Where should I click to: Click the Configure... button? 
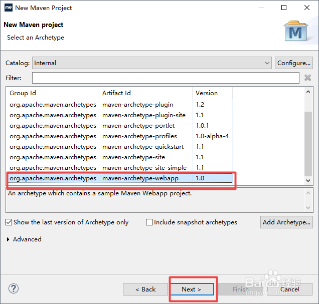click(294, 63)
